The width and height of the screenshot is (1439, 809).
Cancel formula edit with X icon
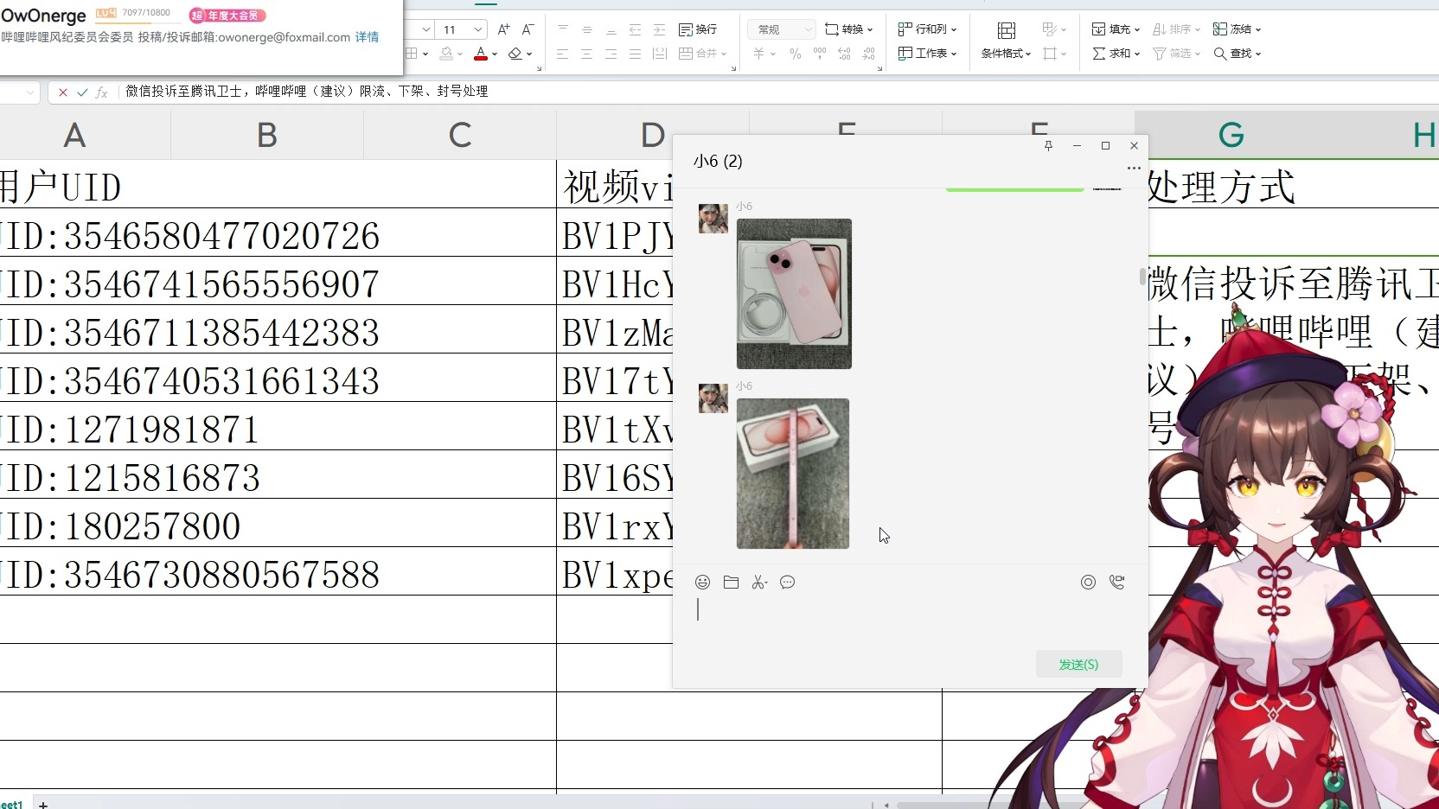coord(63,92)
